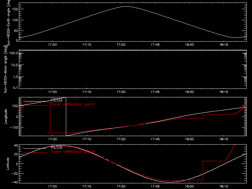Click the peak of the Earth angle curve
Image resolution: width=252 pixels, height=189 pixels.
127,6
